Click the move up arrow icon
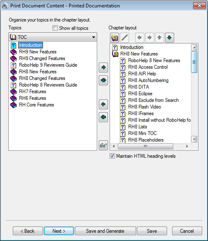Image resolution: width=208 pixels, height=241 pixels. (160, 38)
